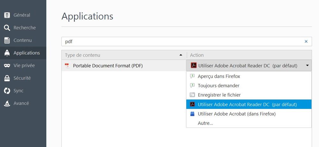
Task: Open the Général preferences section
Action: pyautogui.click(x=23, y=15)
